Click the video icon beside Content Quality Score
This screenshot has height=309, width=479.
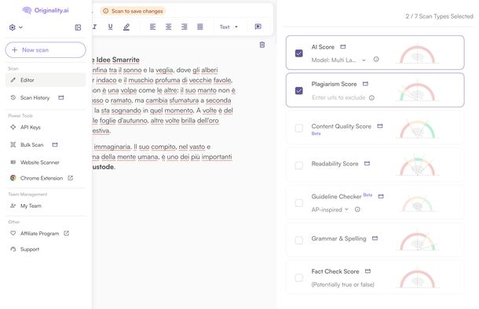point(380,126)
